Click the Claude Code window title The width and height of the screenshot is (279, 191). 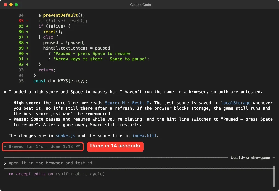click(x=140, y=5)
